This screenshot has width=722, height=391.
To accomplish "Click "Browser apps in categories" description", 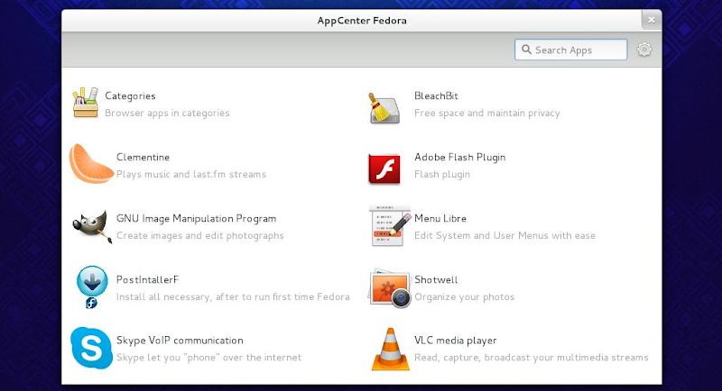I will point(167,113).
